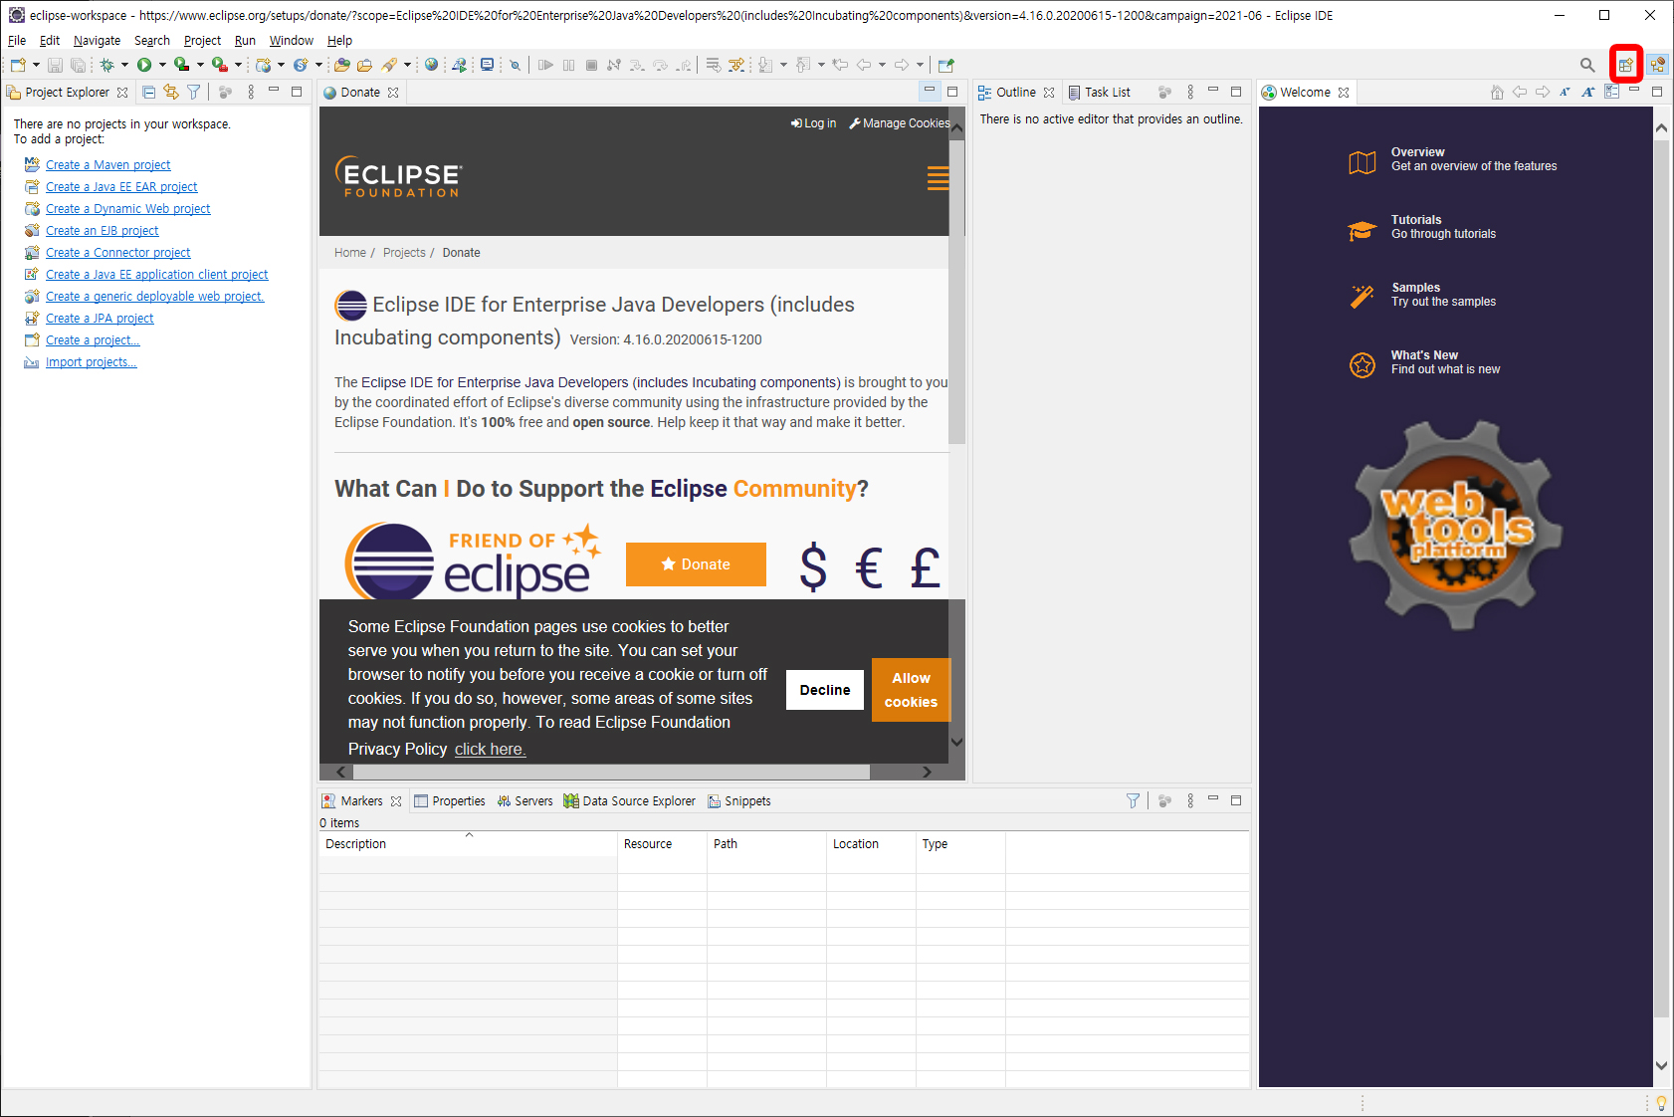This screenshot has height=1117, width=1674.
Task: Click the External Tools run icon
Action: [x=219, y=65]
